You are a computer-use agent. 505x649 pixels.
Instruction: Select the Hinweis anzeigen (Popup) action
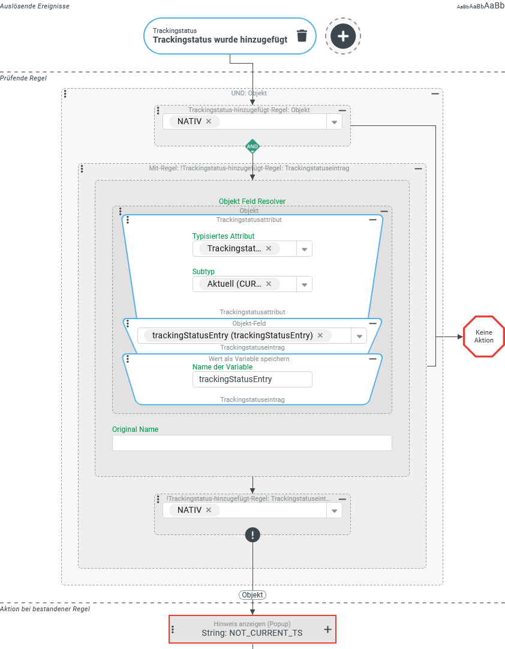pos(252,629)
